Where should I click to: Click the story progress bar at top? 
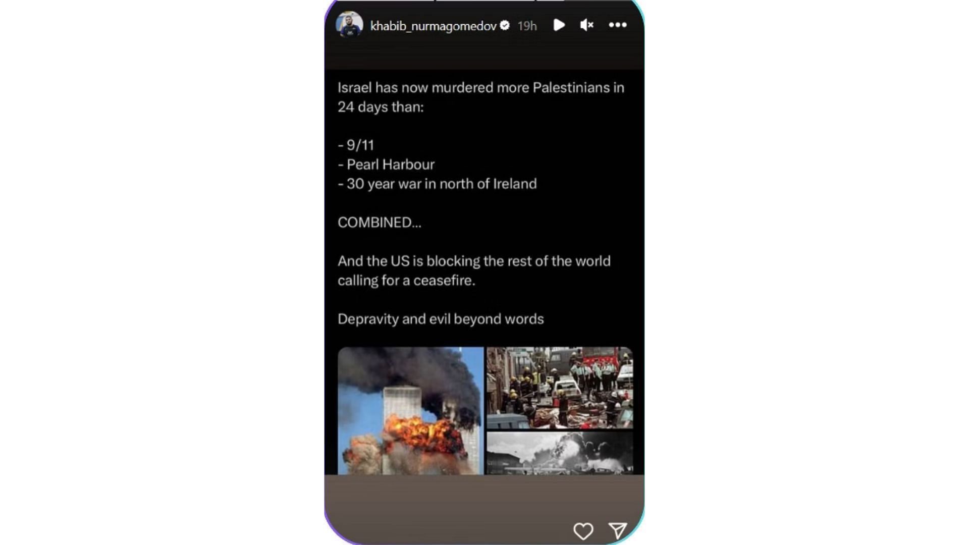pyautogui.click(x=484, y=1)
